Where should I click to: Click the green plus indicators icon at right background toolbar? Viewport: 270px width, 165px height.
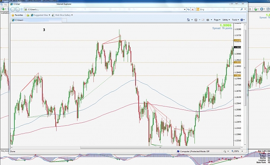[256, 9]
